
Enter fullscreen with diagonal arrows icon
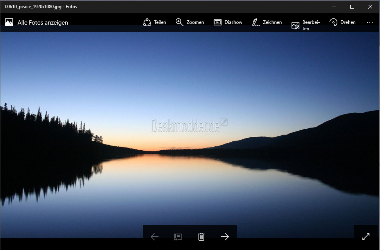[366, 237]
